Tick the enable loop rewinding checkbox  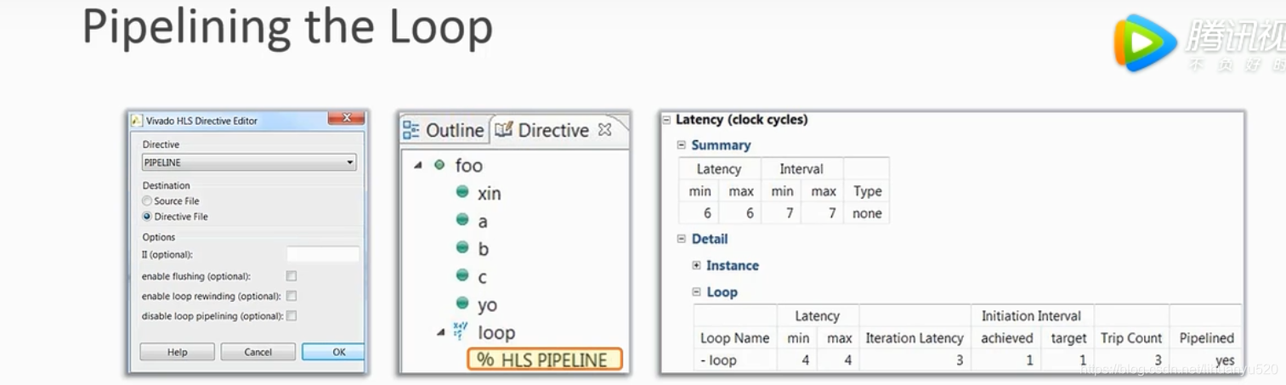(x=292, y=297)
